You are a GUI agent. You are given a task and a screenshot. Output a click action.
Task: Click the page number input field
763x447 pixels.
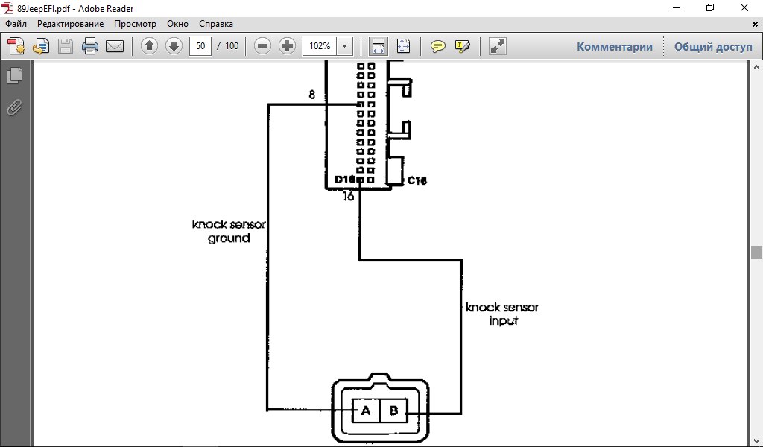coord(200,46)
